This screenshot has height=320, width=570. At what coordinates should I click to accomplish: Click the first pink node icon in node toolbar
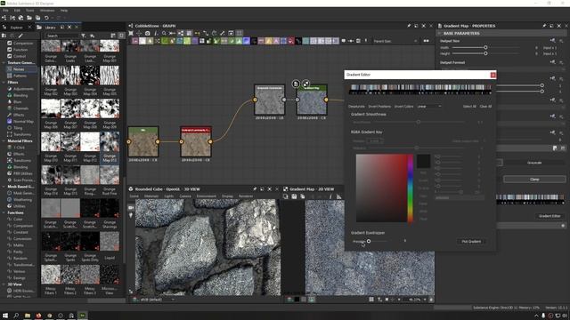tap(134, 41)
